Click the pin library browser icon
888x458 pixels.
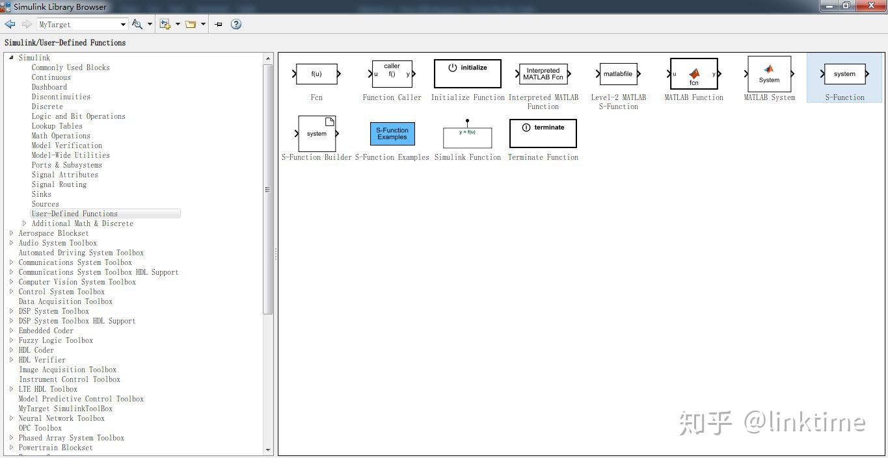click(218, 24)
